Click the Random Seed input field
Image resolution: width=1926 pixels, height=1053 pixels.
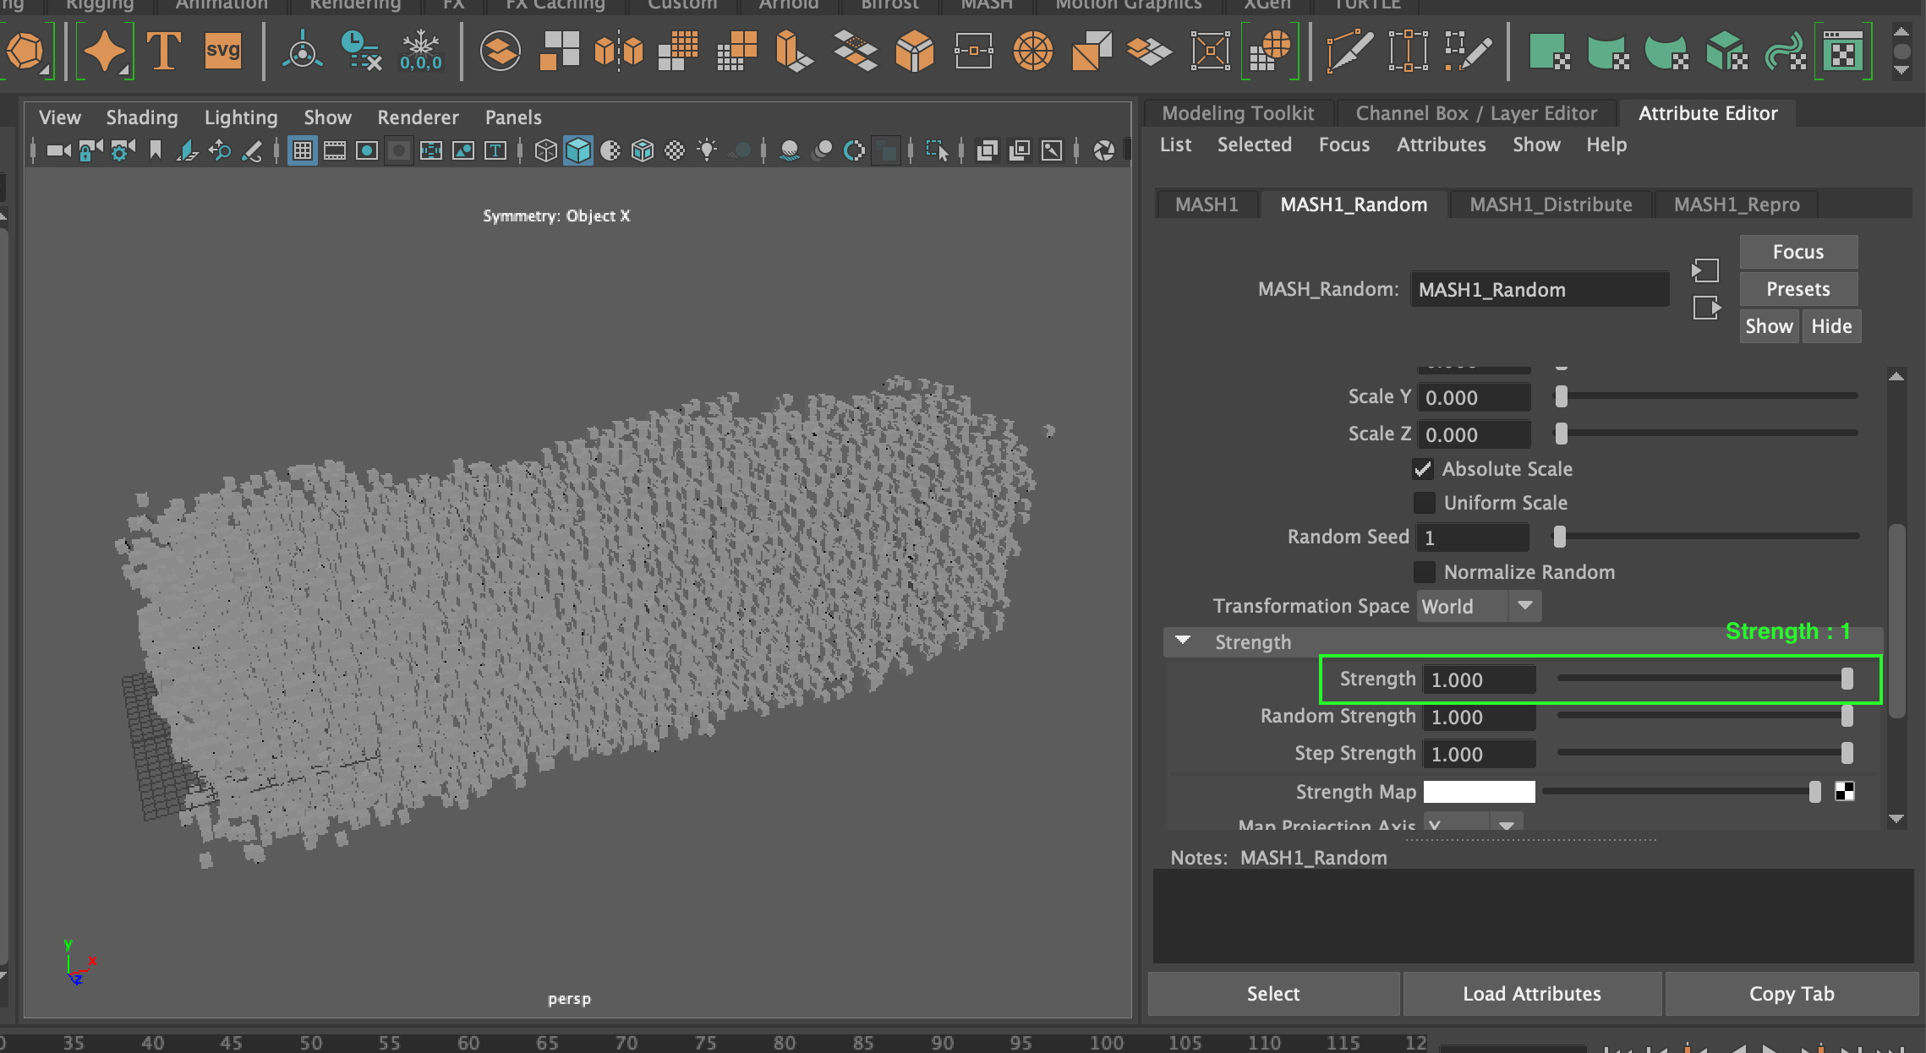pos(1472,537)
